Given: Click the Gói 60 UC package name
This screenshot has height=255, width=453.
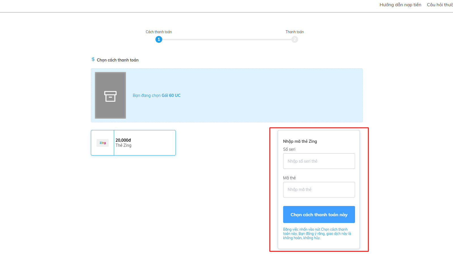Looking at the screenshot, I should pos(171,95).
